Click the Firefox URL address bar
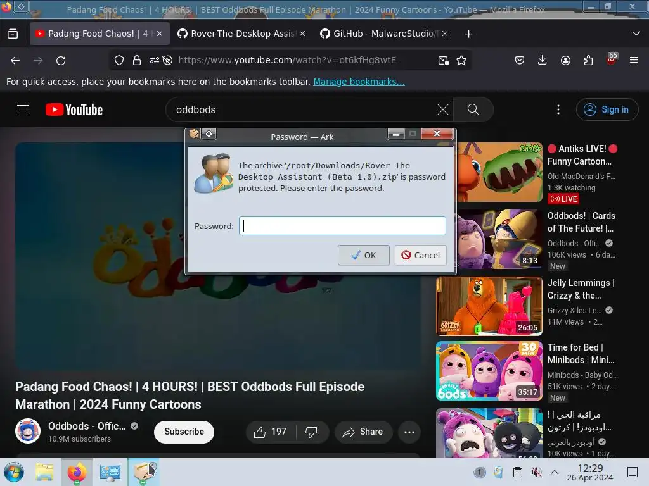The image size is (649, 486). [x=287, y=60]
